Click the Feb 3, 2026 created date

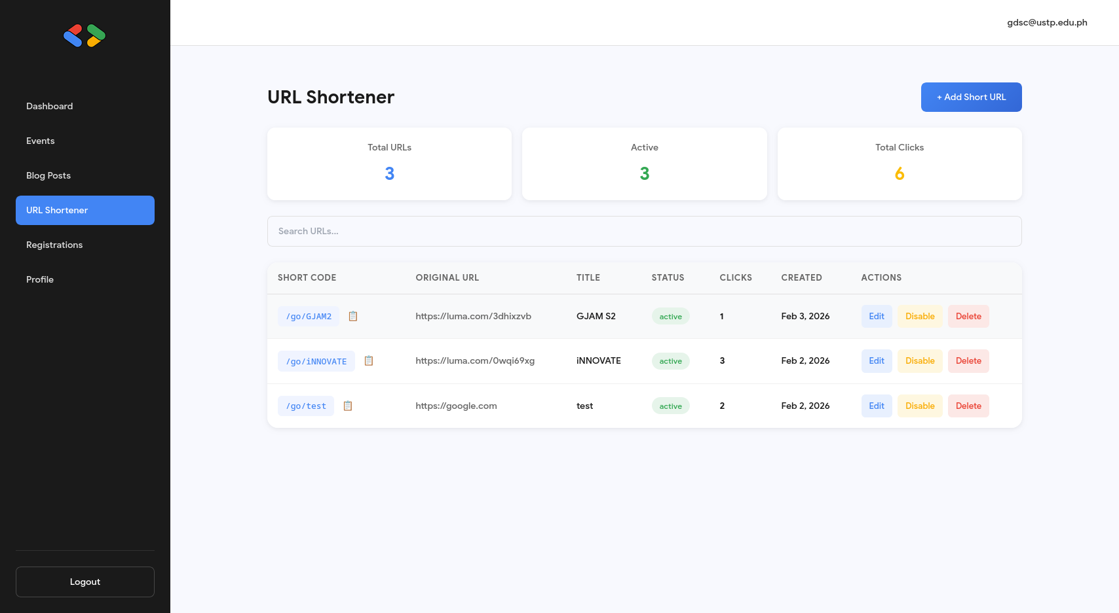point(805,316)
